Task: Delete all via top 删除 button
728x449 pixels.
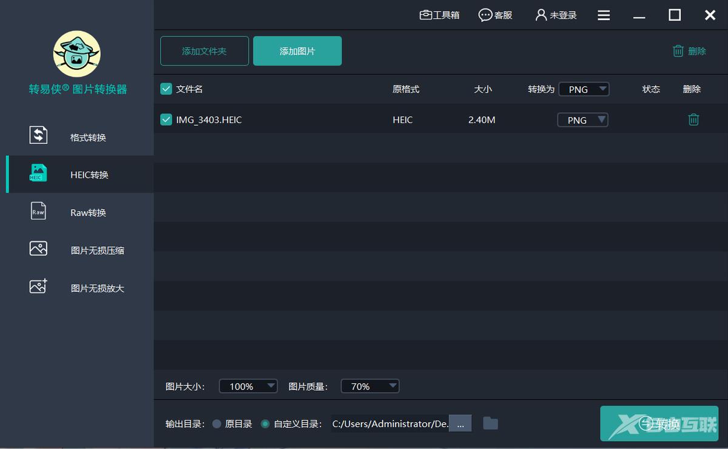Action: tap(689, 51)
